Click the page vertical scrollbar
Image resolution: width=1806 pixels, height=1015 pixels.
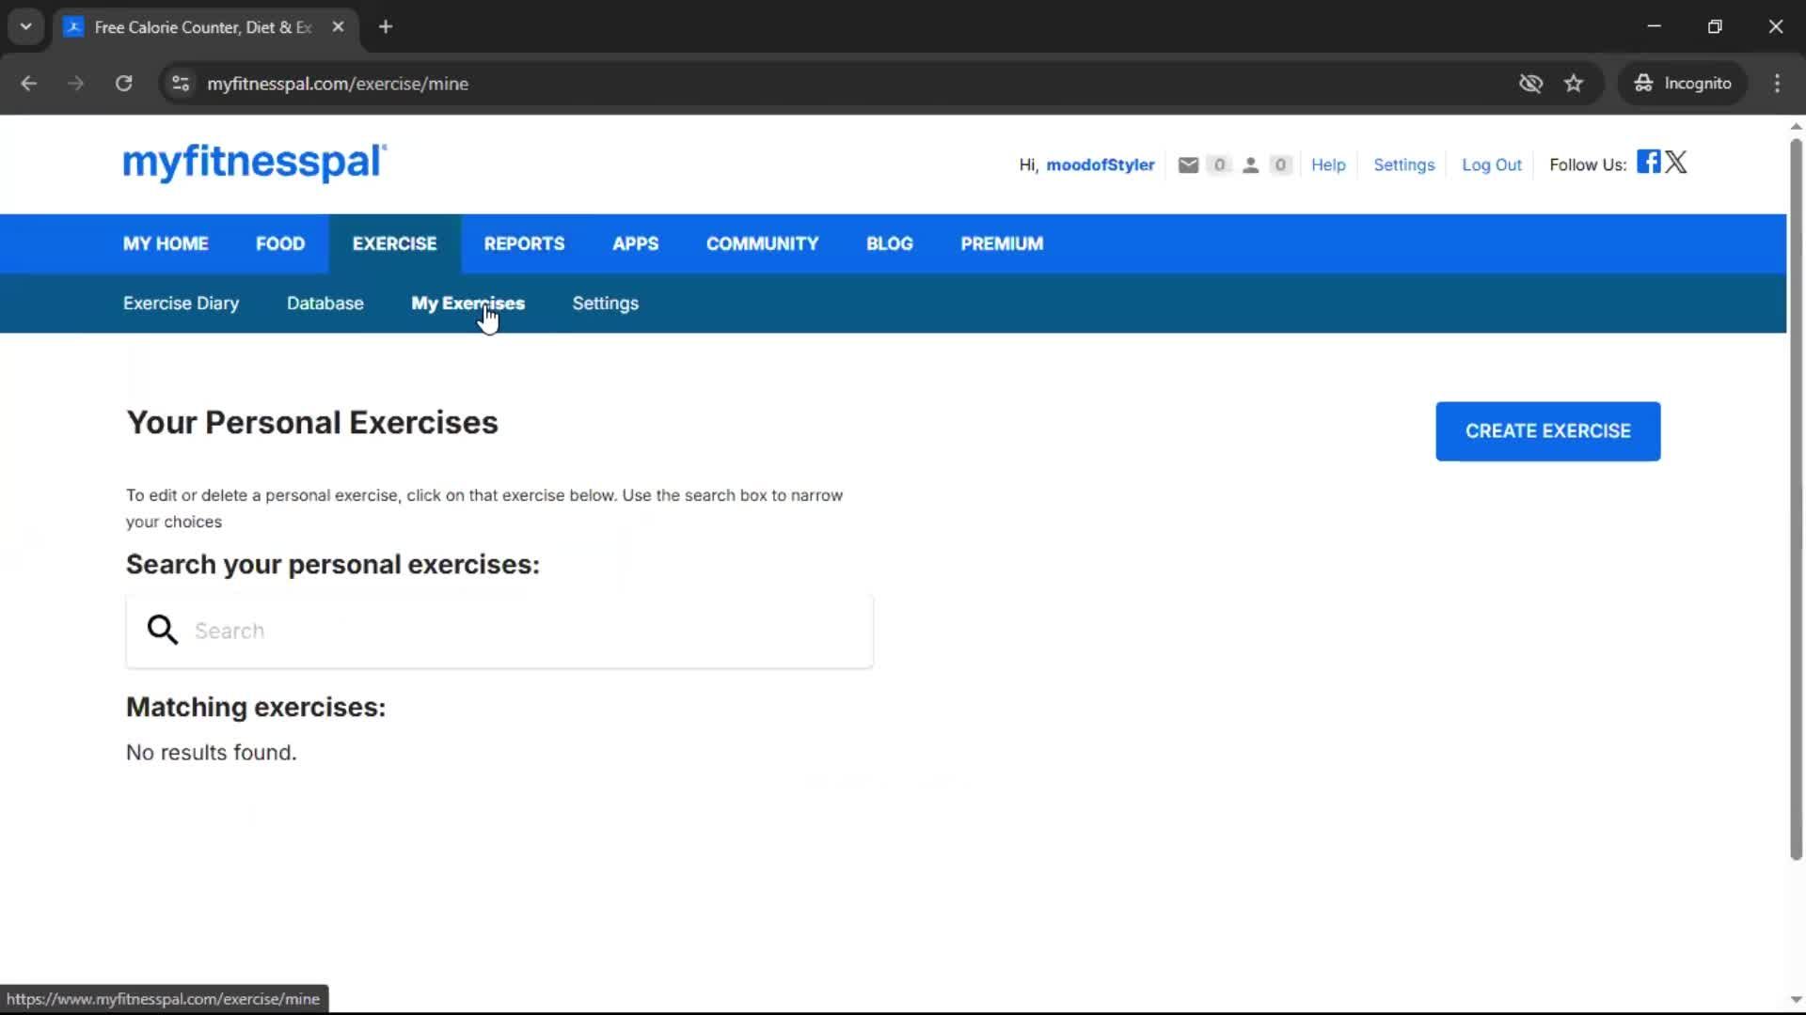coord(1796,498)
